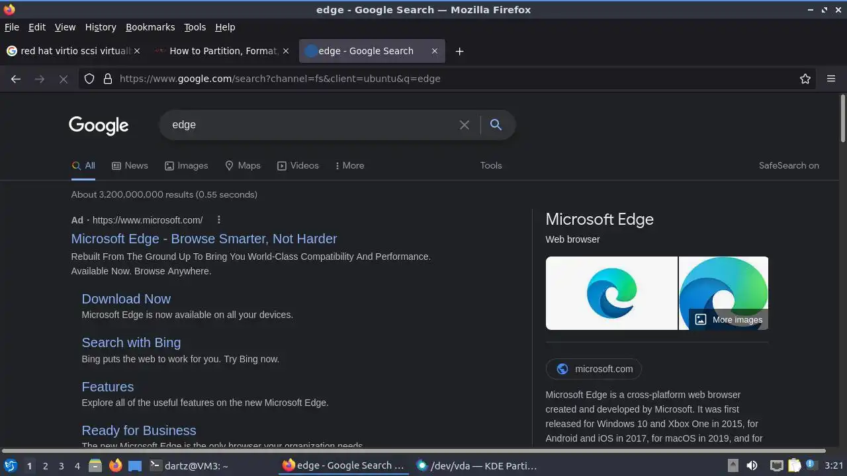The width and height of the screenshot is (847, 476).
Task: Close the 'red hat virtio scsi' tab
Action: coord(137,51)
